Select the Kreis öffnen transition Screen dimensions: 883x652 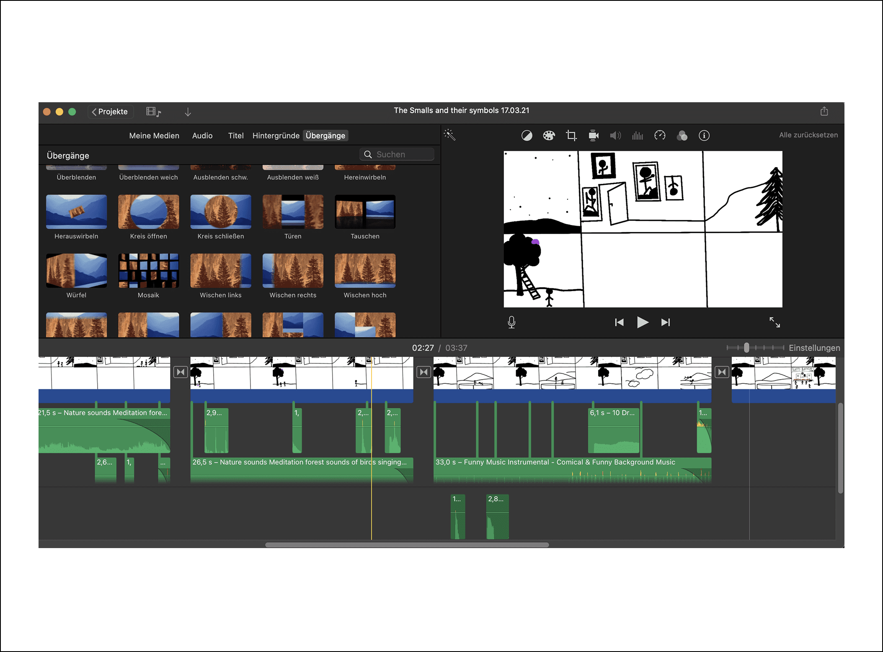click(148, 212)
